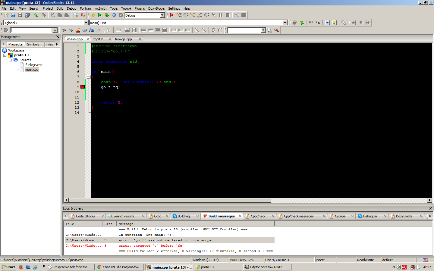Toggle match case Aa option
Viewport: 434px width, 271px height.
92,30
